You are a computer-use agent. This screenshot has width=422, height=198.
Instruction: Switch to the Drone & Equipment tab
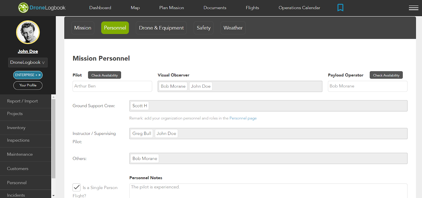(161, 28)
